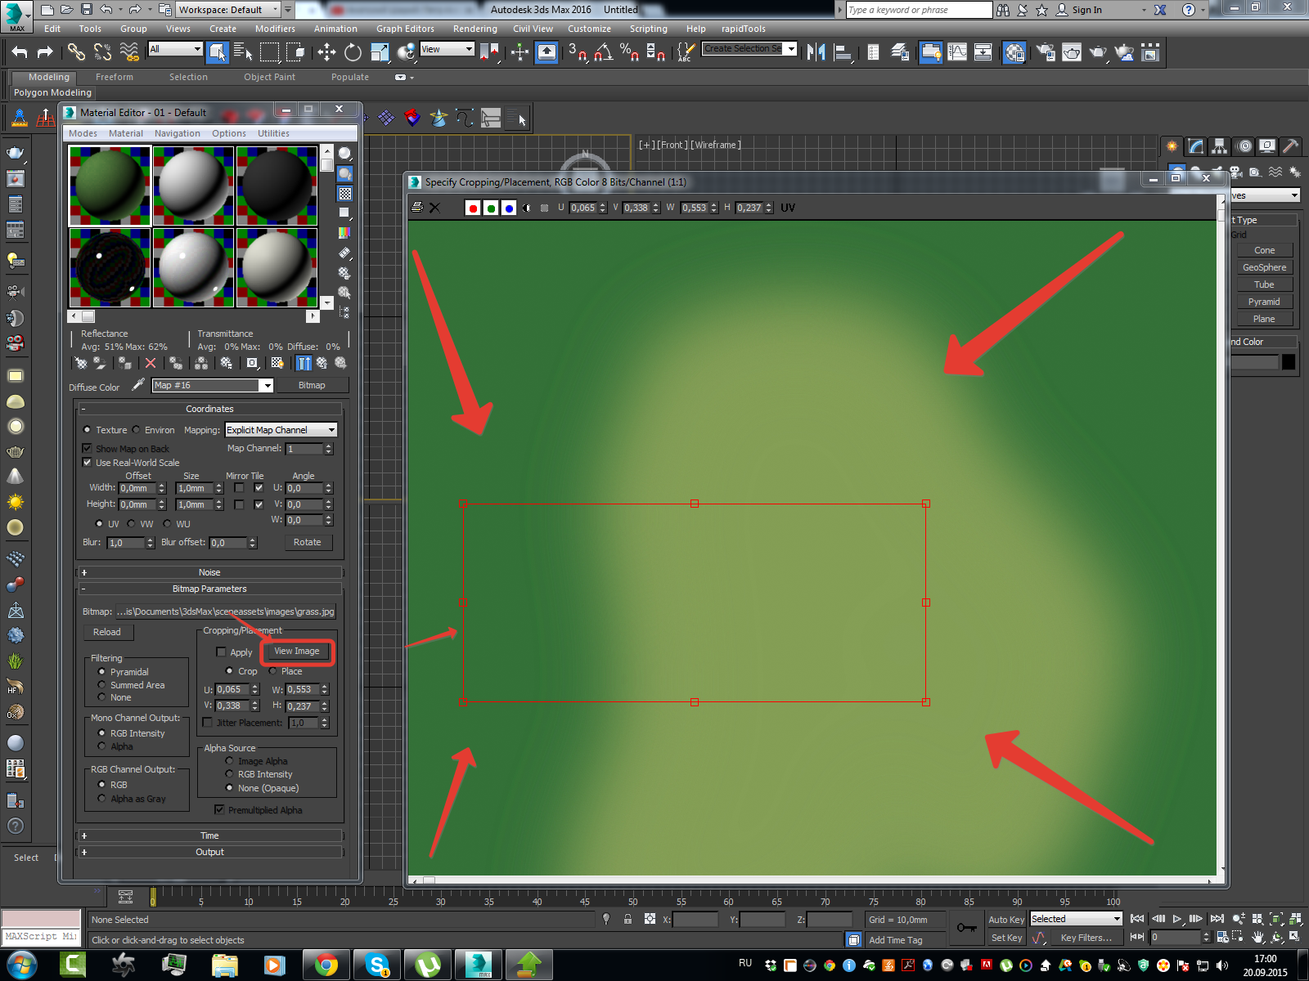Click the red channel button in cropping window

tap(473, 208)
